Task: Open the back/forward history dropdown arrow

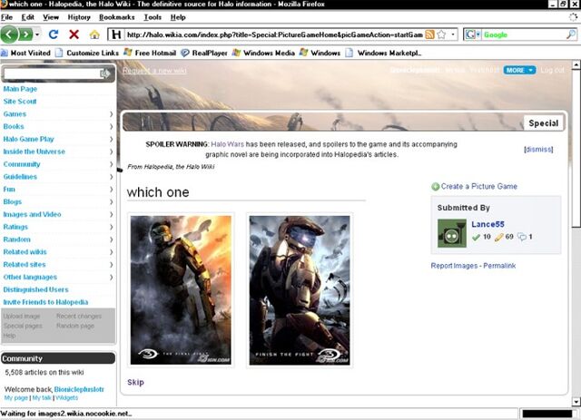Action: click(37, 34)
